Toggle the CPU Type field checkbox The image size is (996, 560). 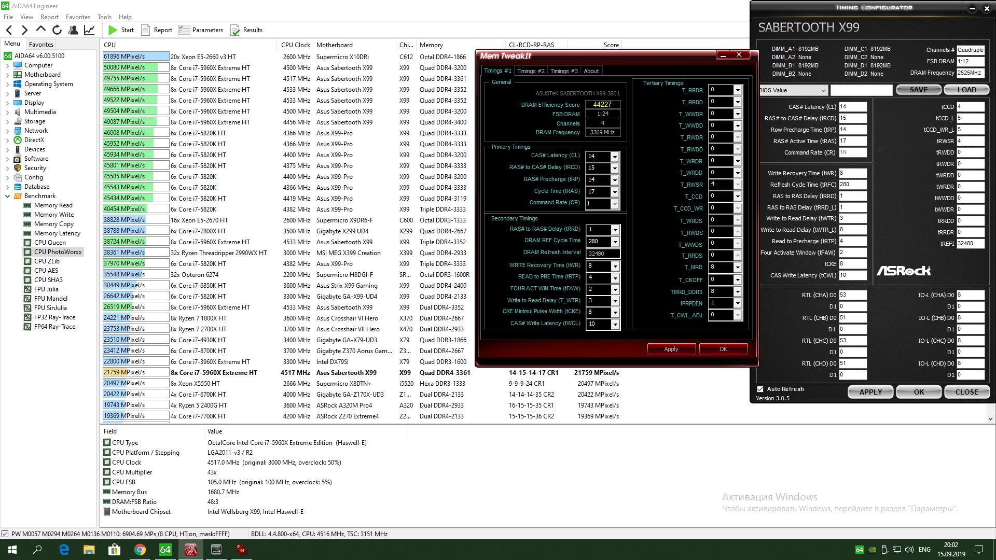(107, 443)
